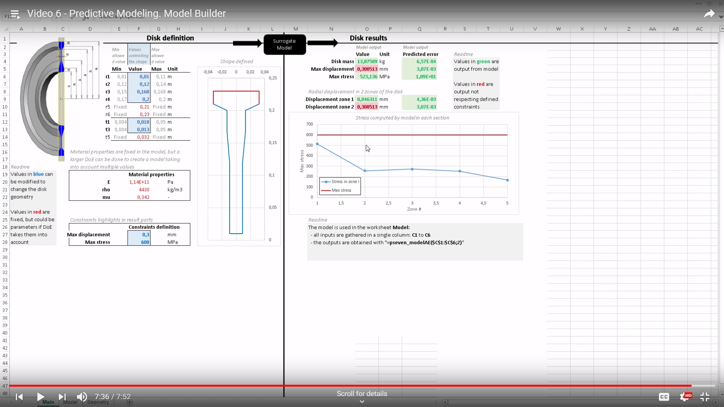Screen dimensions: 724x407
Task: Select column header F
Action: (139, 29)
